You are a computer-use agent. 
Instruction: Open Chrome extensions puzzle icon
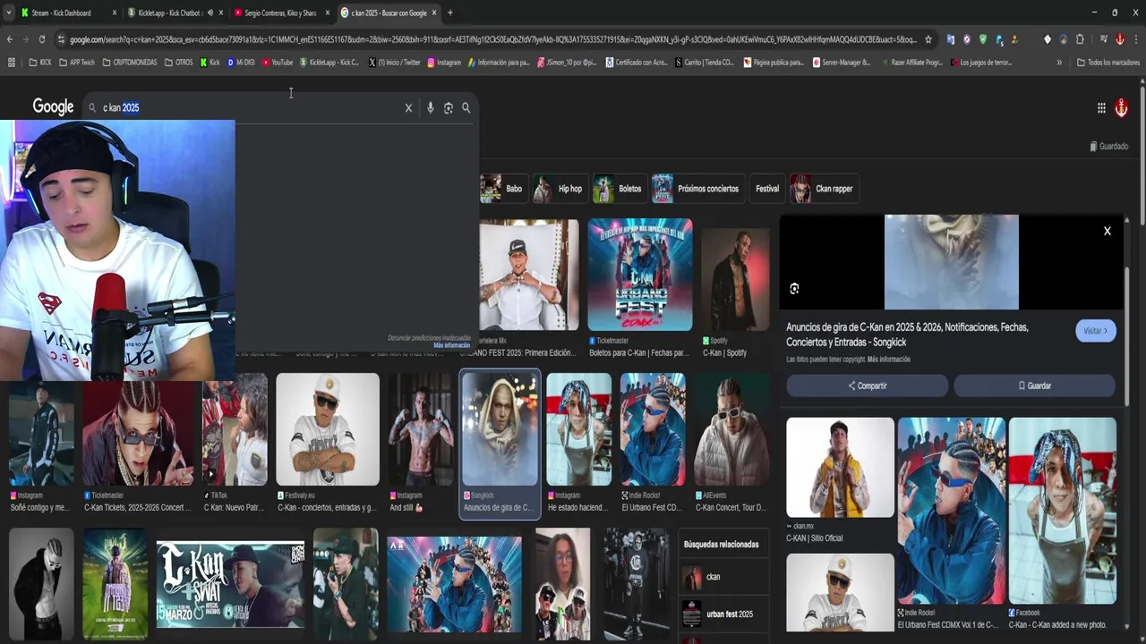pyautogui.click(x=1080, y=39)
